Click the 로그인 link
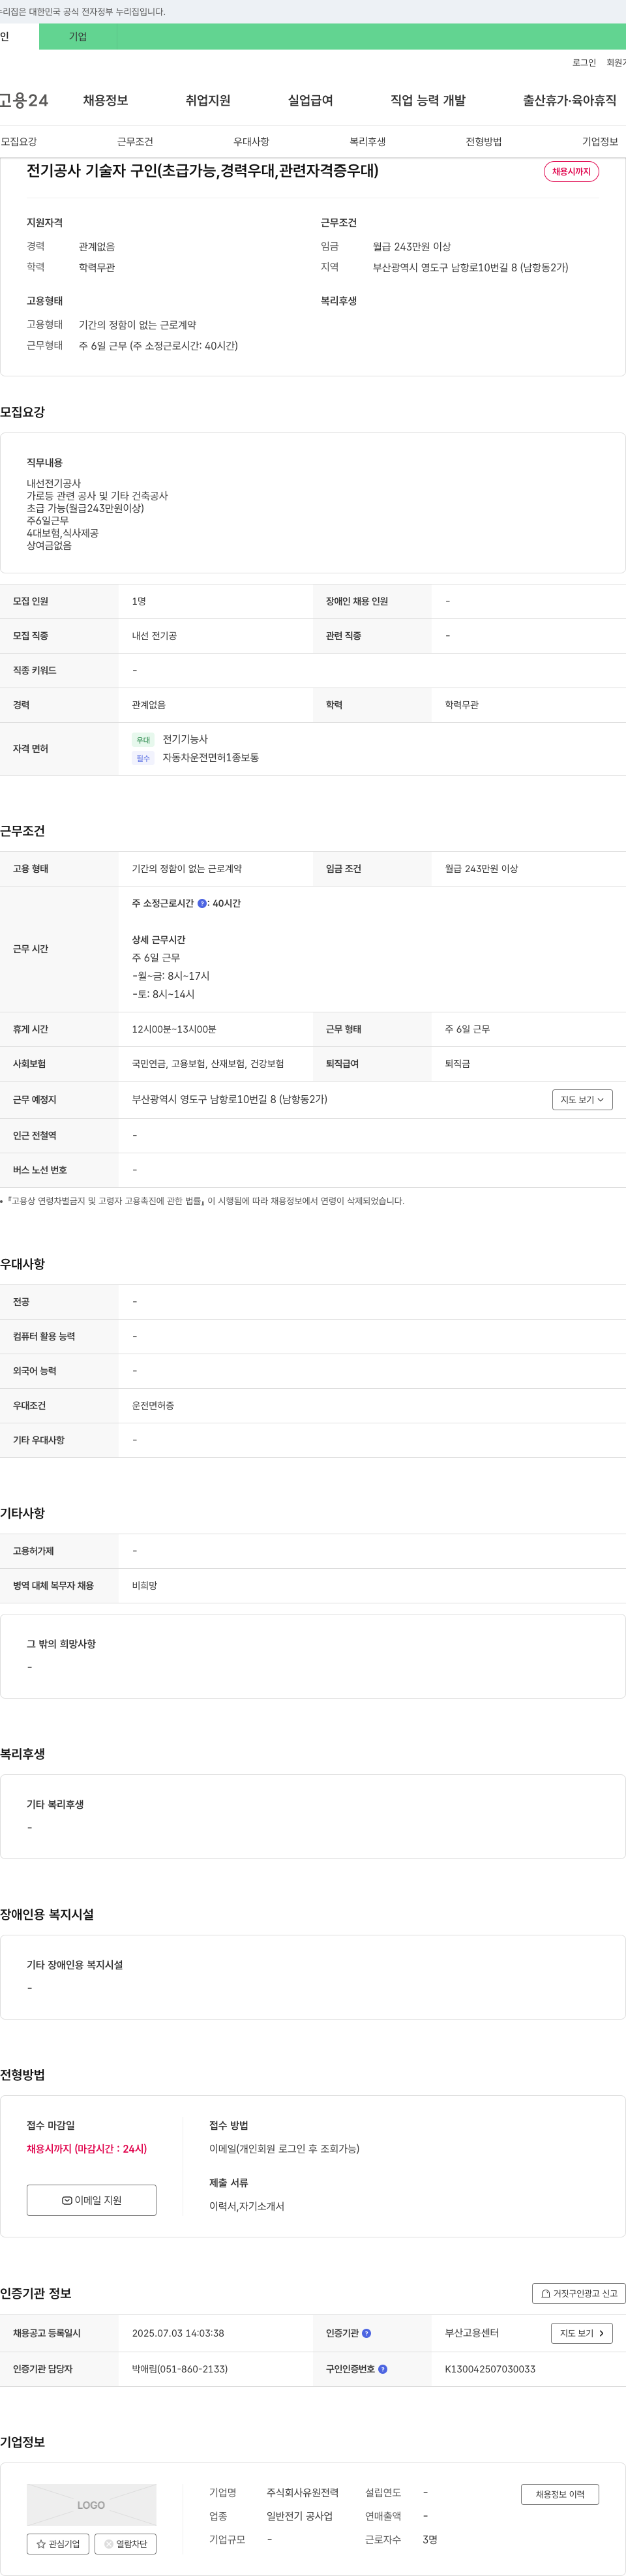Viewport: 626px width, 2576px height. point(584,63)
